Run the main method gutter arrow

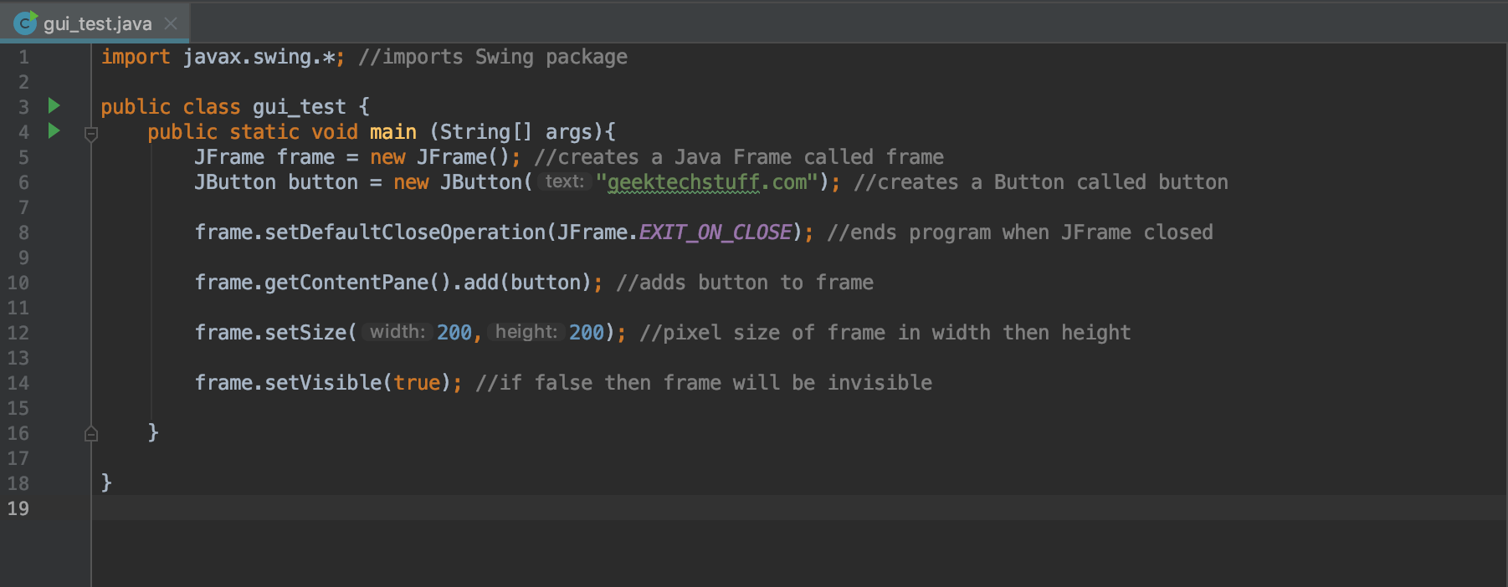tap(54, 131)
